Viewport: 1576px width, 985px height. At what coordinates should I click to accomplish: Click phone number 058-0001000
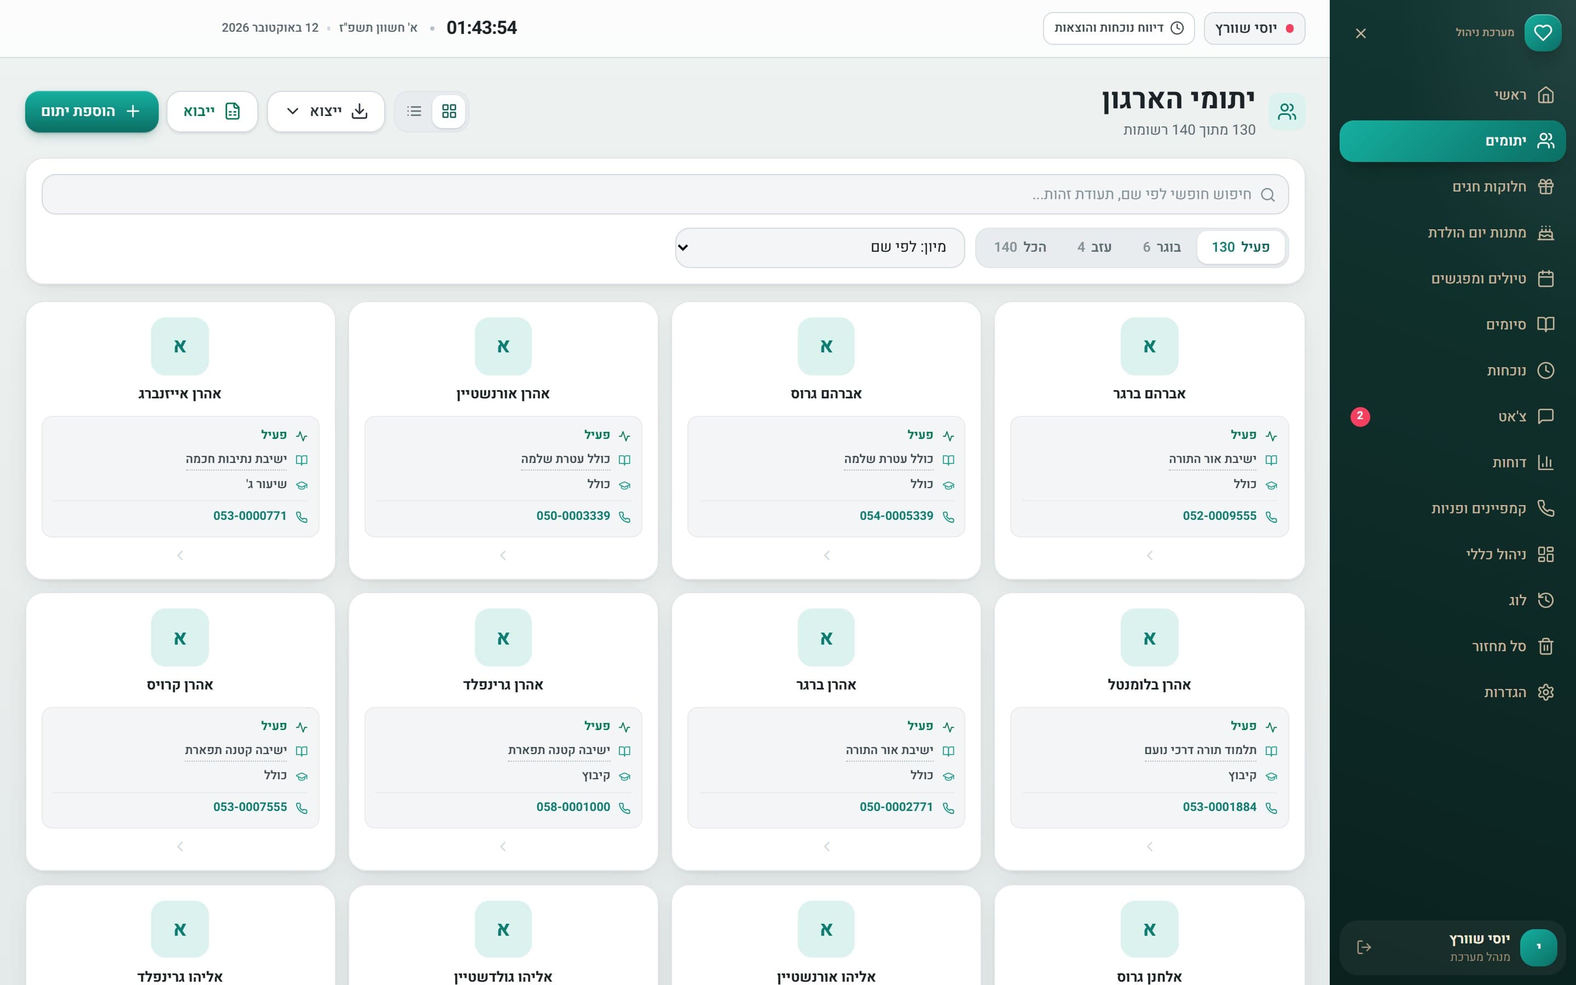573,807
